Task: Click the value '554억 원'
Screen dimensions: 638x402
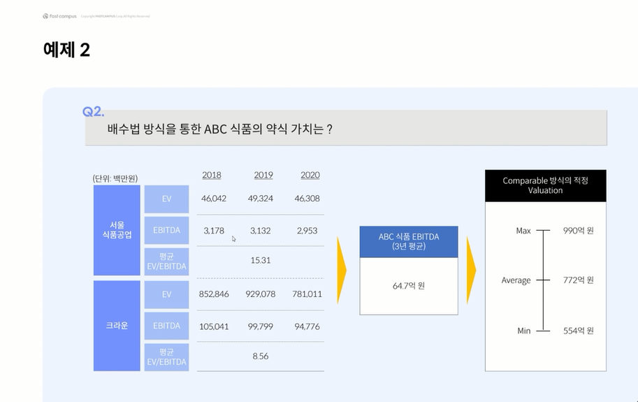Action: (579, 331)
